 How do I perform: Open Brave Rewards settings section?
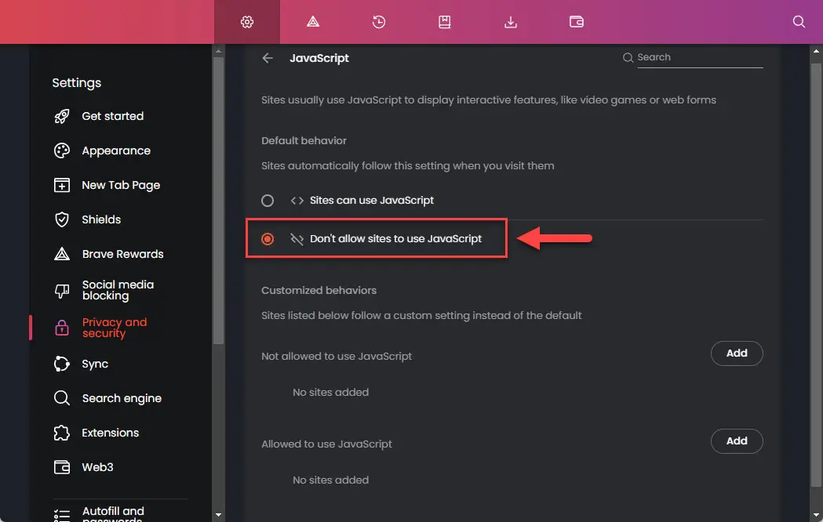pos(123,254)
